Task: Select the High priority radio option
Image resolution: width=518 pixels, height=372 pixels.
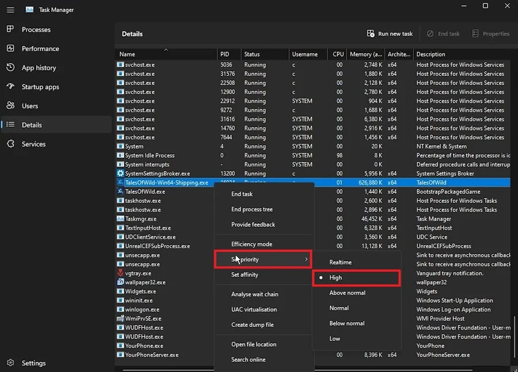Action: (x=356, y=278)
